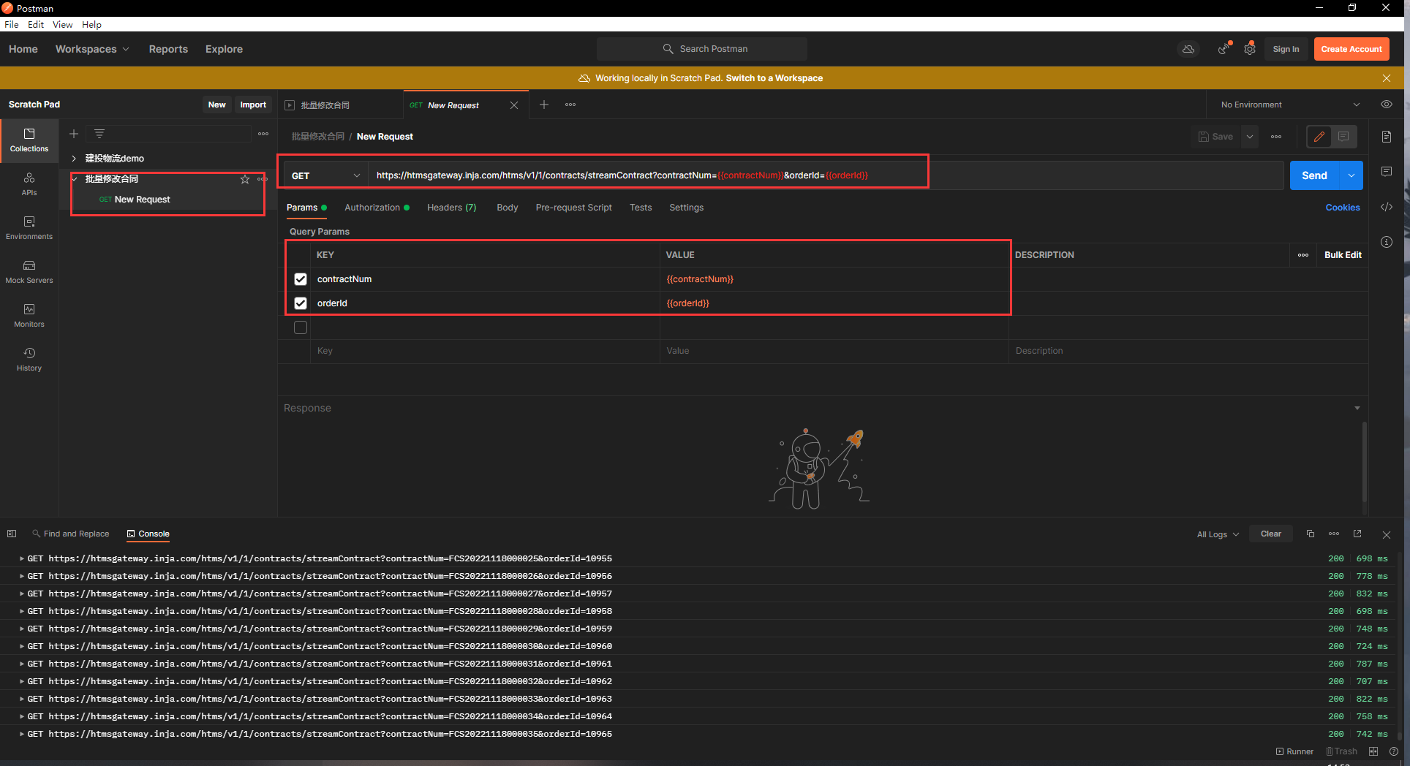Switch to the Tests tab
The height and width of the screenshot is (766, 1410).
[x=641, y=208]
